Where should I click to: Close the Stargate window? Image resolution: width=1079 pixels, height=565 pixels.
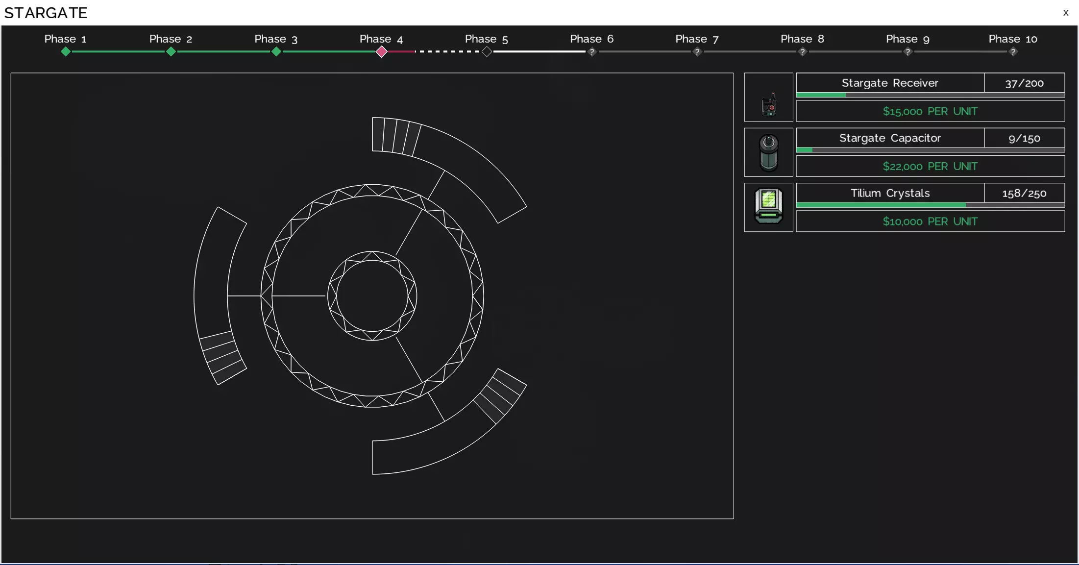[1065, 13]
